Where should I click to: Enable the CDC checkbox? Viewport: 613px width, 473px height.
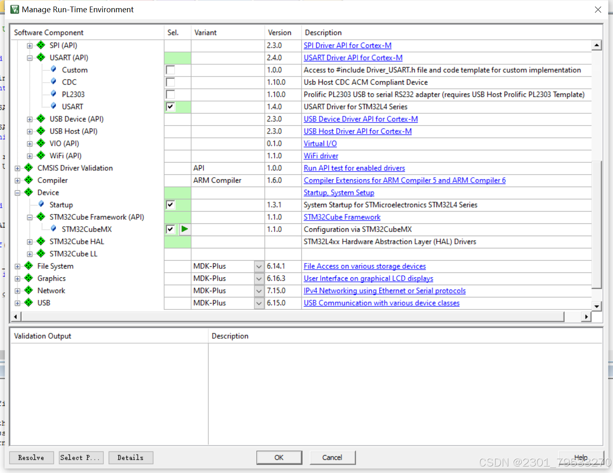click(x=170, y=82)
